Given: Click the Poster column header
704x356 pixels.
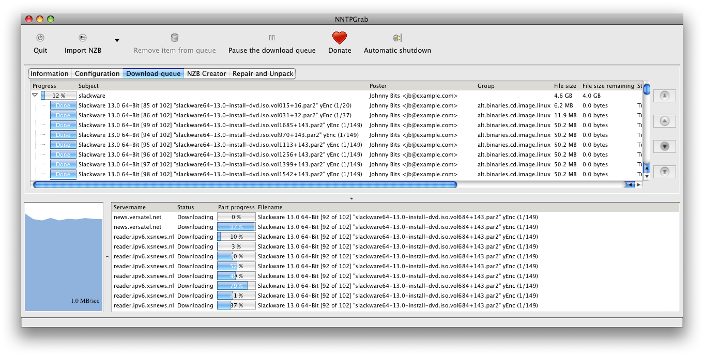Looking at the screenshot, I should click(378, 86).
